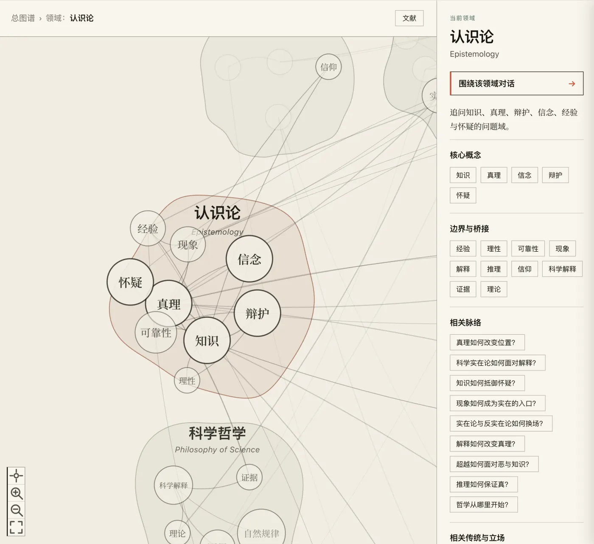This screenshot has width=594, height=544.
Task: Open the 文献 panel
Action: [409, 18]
